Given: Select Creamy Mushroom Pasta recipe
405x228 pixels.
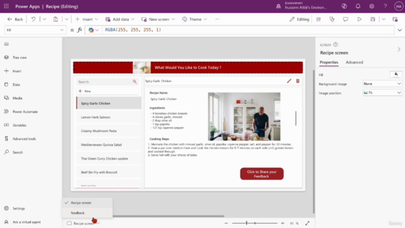Looking at the screenshot, I should (x=109, y=131).
